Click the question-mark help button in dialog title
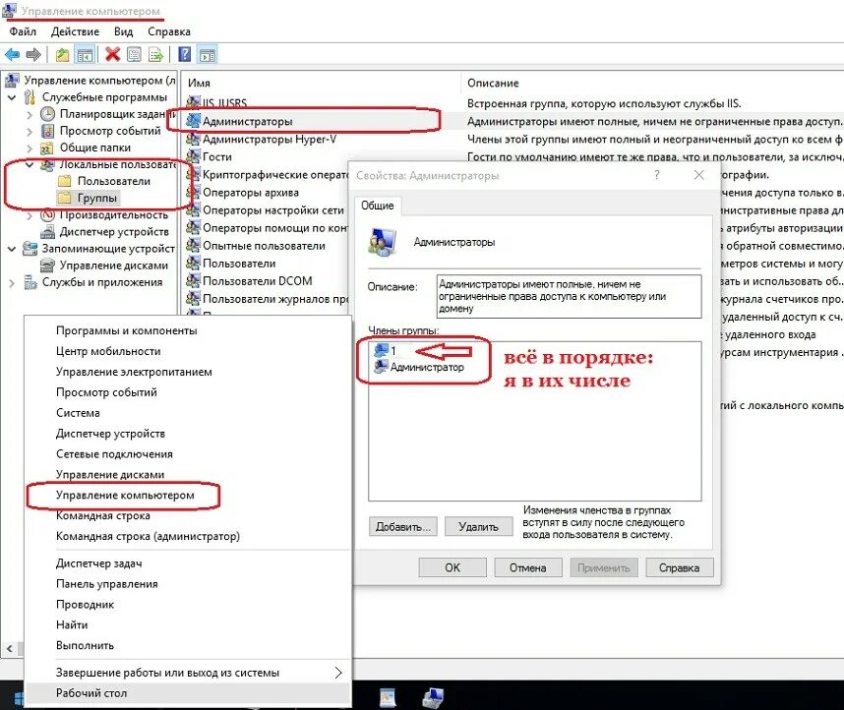This screenshot has height=710, width=844. pyautogui.click(x=657, y=175)
